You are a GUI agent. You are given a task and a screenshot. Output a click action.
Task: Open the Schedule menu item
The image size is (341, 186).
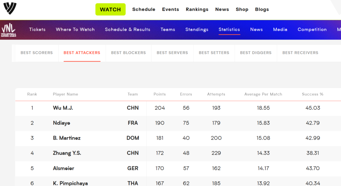click(144, 9)
